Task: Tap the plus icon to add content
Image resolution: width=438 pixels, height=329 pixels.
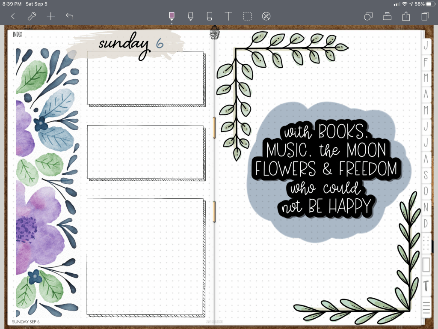Action: tap(51, 16)
